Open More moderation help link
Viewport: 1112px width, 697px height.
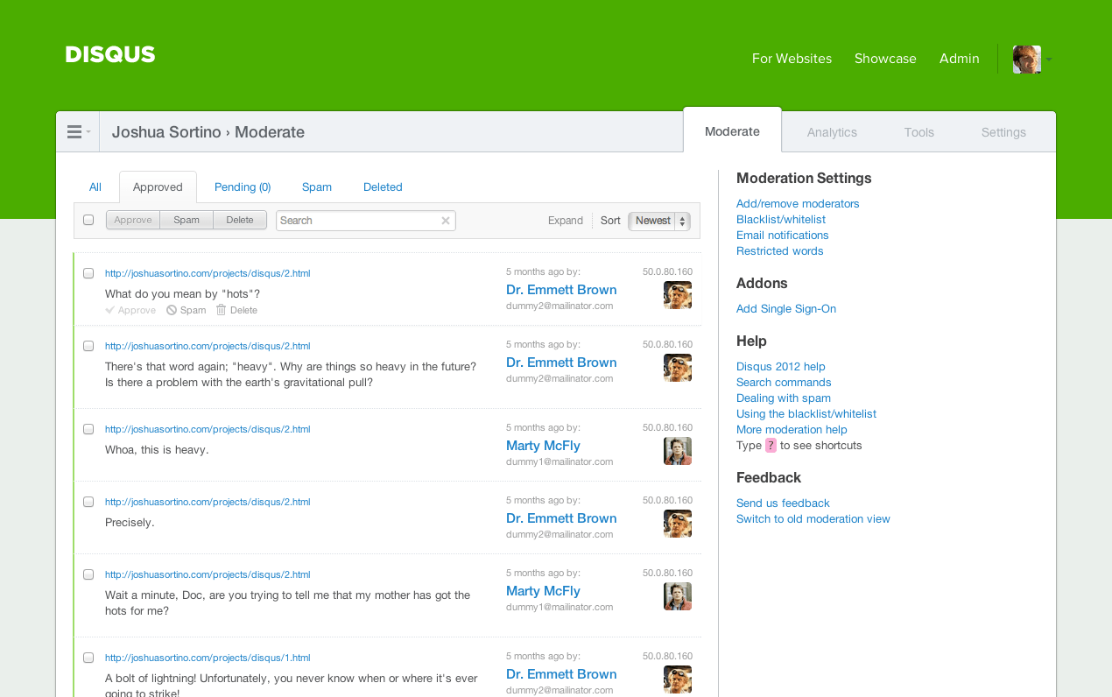point(792,429)
